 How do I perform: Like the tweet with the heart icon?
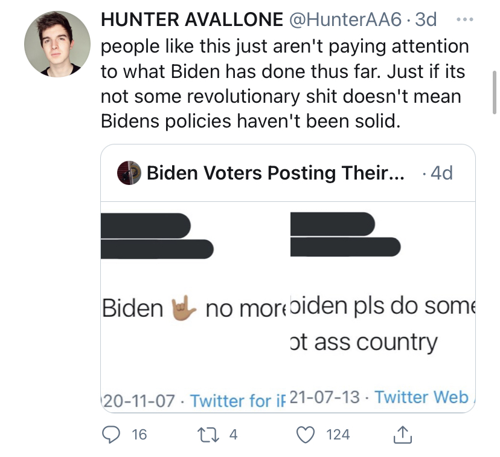(x=306, y=435)
